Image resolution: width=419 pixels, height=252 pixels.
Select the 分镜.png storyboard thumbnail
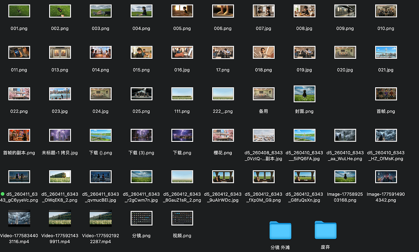coord(141,218)
